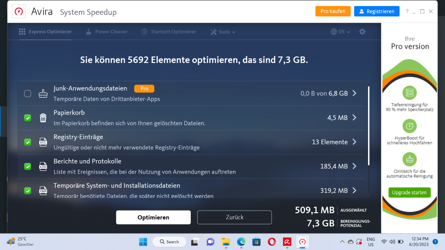Expand the 319,2 MB temporary files chevron
445x250 pixels.
355,191
